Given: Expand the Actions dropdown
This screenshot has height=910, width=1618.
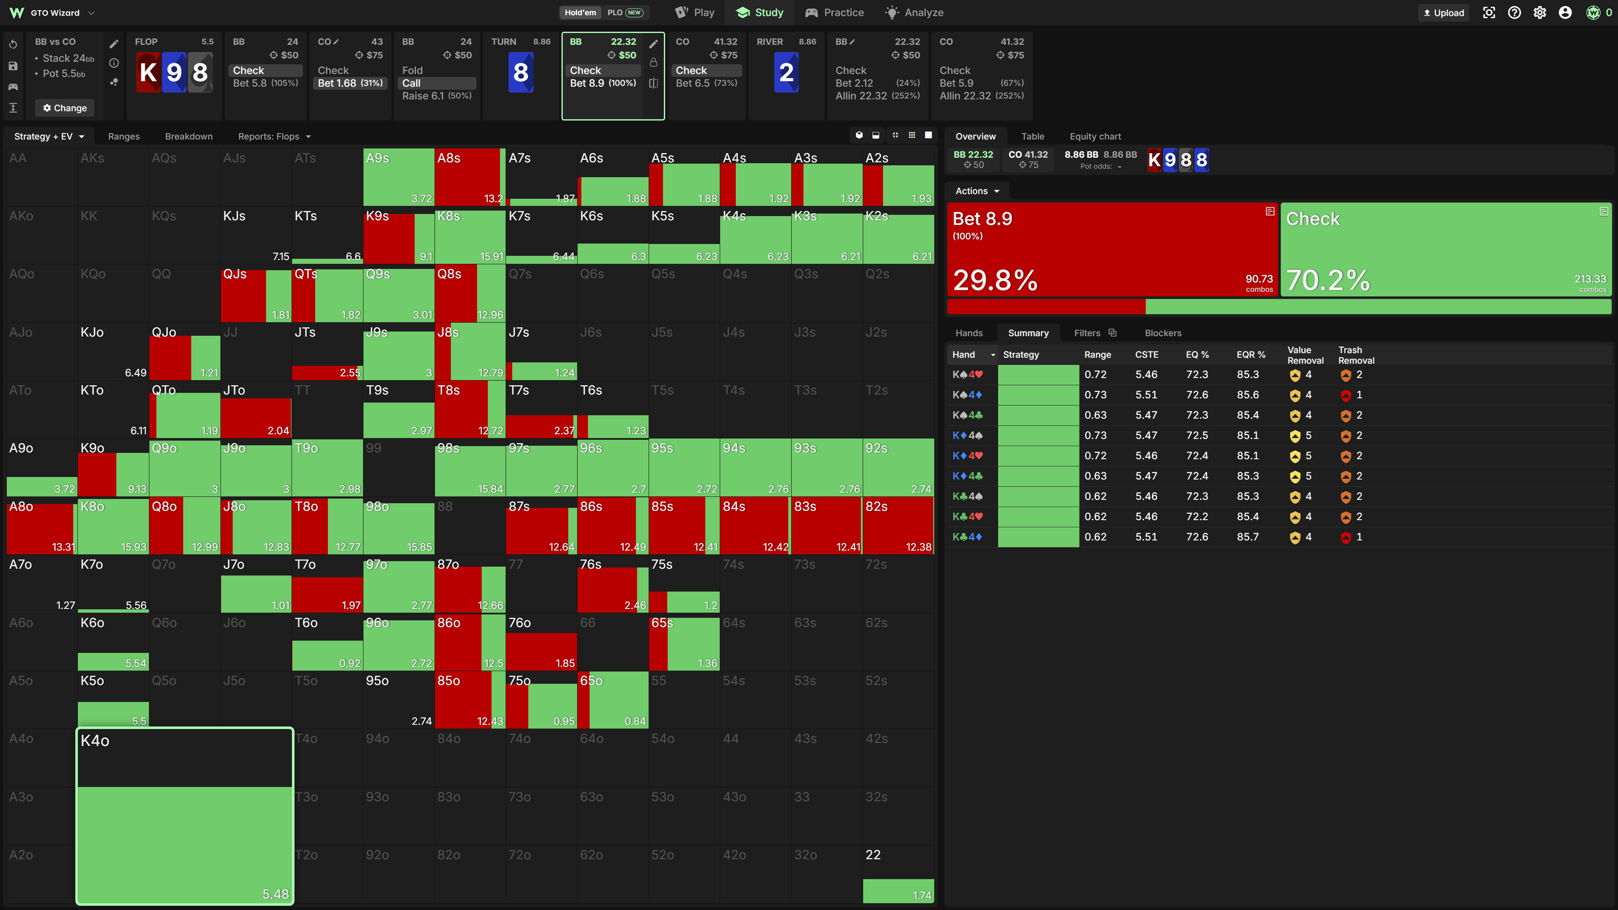Looking at the screenshot, I should point(977,191).
